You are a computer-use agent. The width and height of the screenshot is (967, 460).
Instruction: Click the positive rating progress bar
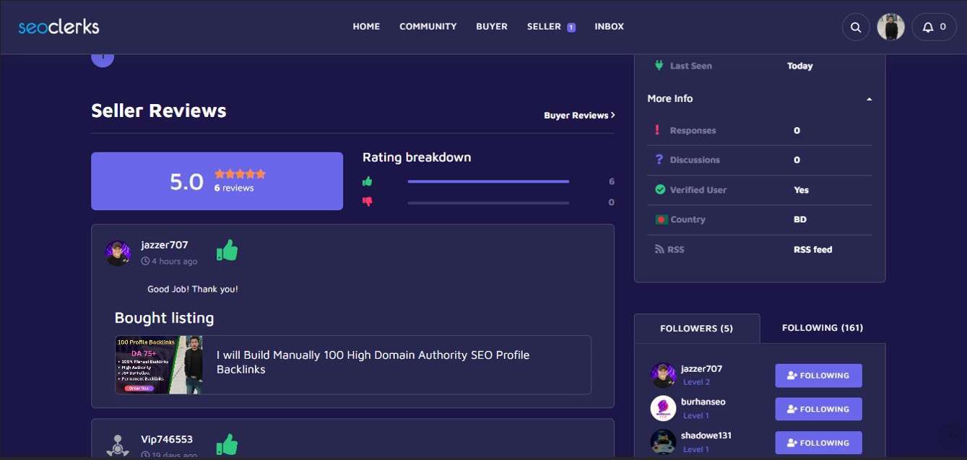tap(488, 181)
